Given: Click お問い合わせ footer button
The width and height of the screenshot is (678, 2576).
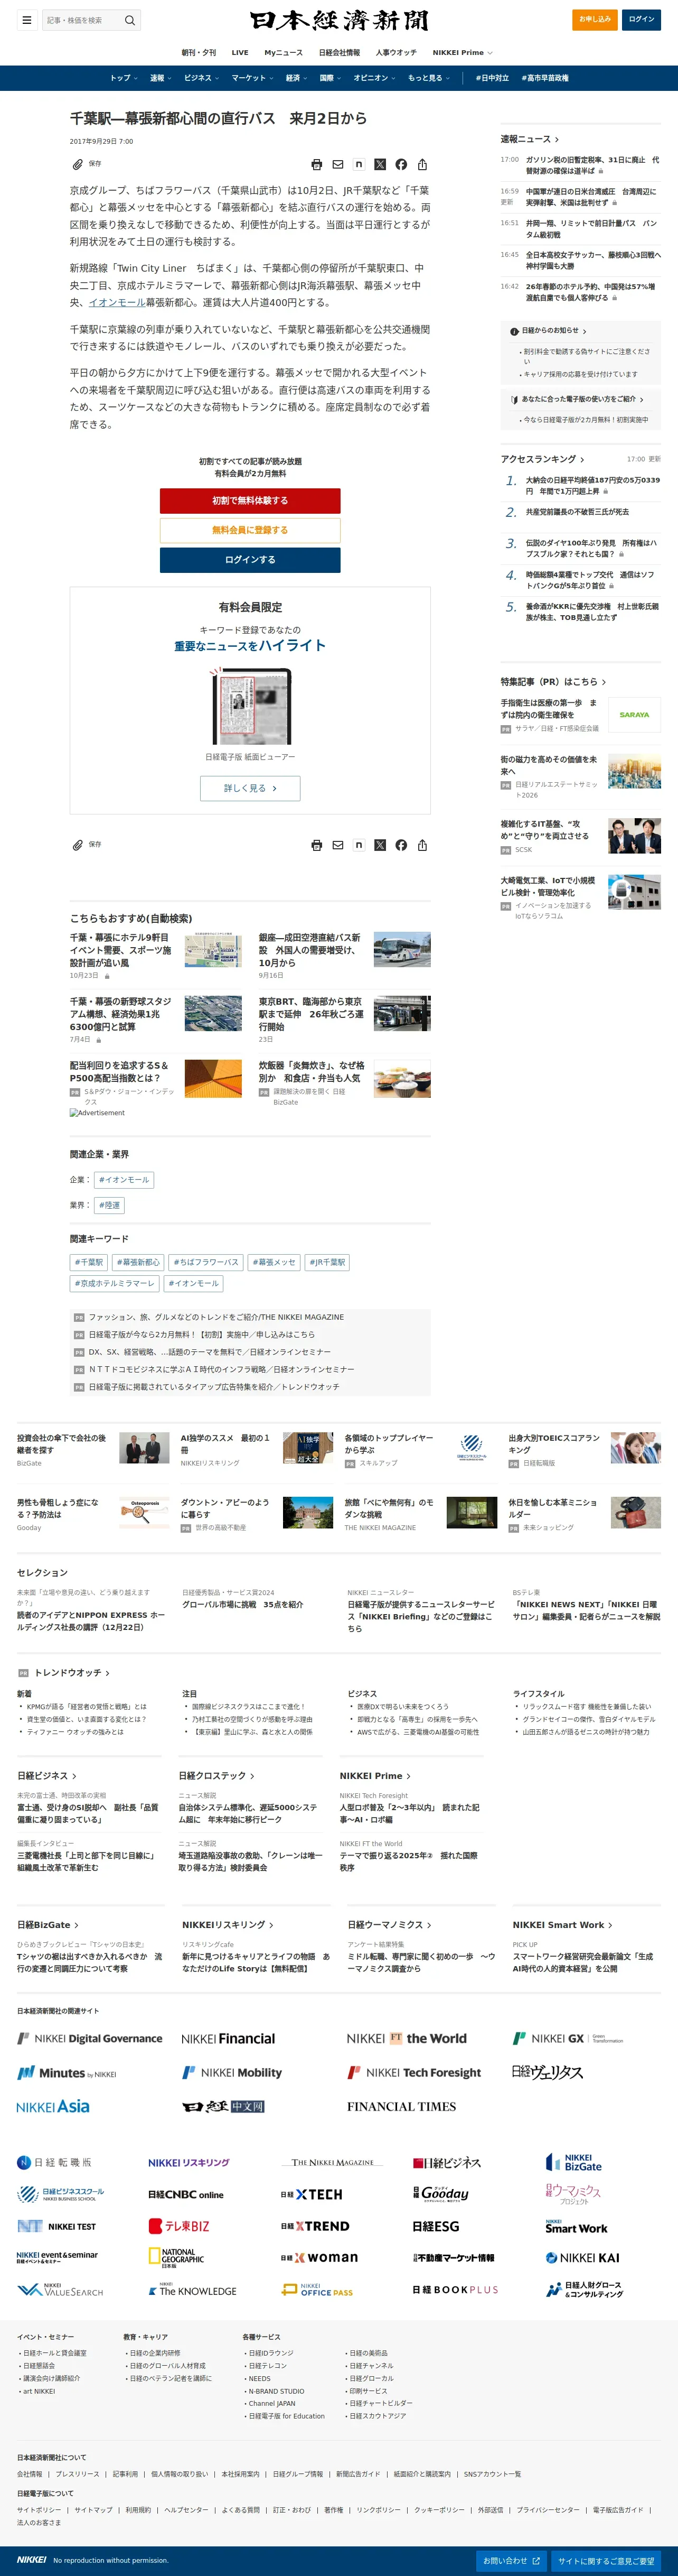Looking at the screenshot, I should [x=511, y=2560].
